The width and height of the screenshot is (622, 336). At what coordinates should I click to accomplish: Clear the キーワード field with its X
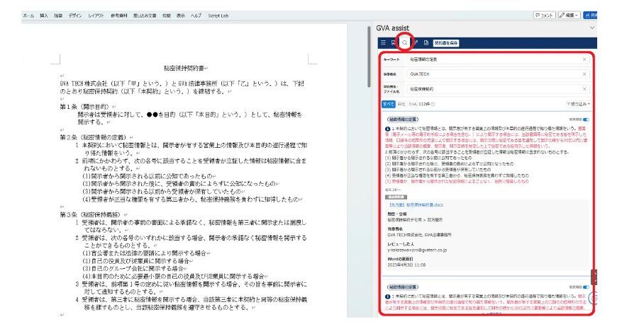click(x=584, y=59)
